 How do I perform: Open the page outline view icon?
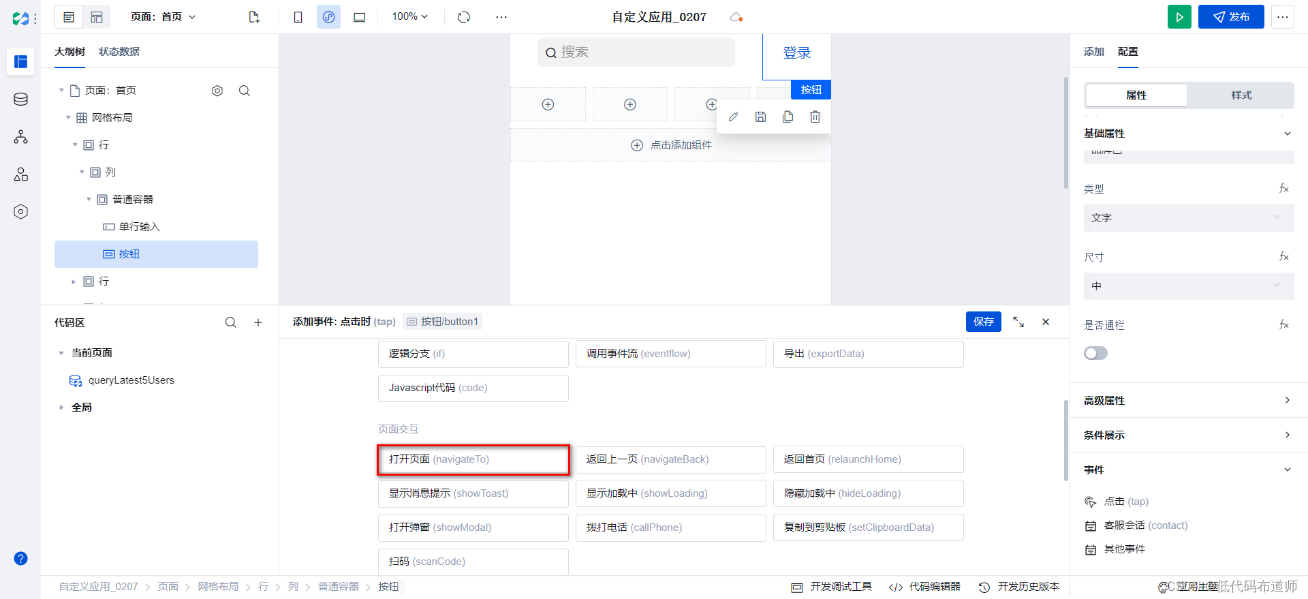coord(69,17)
